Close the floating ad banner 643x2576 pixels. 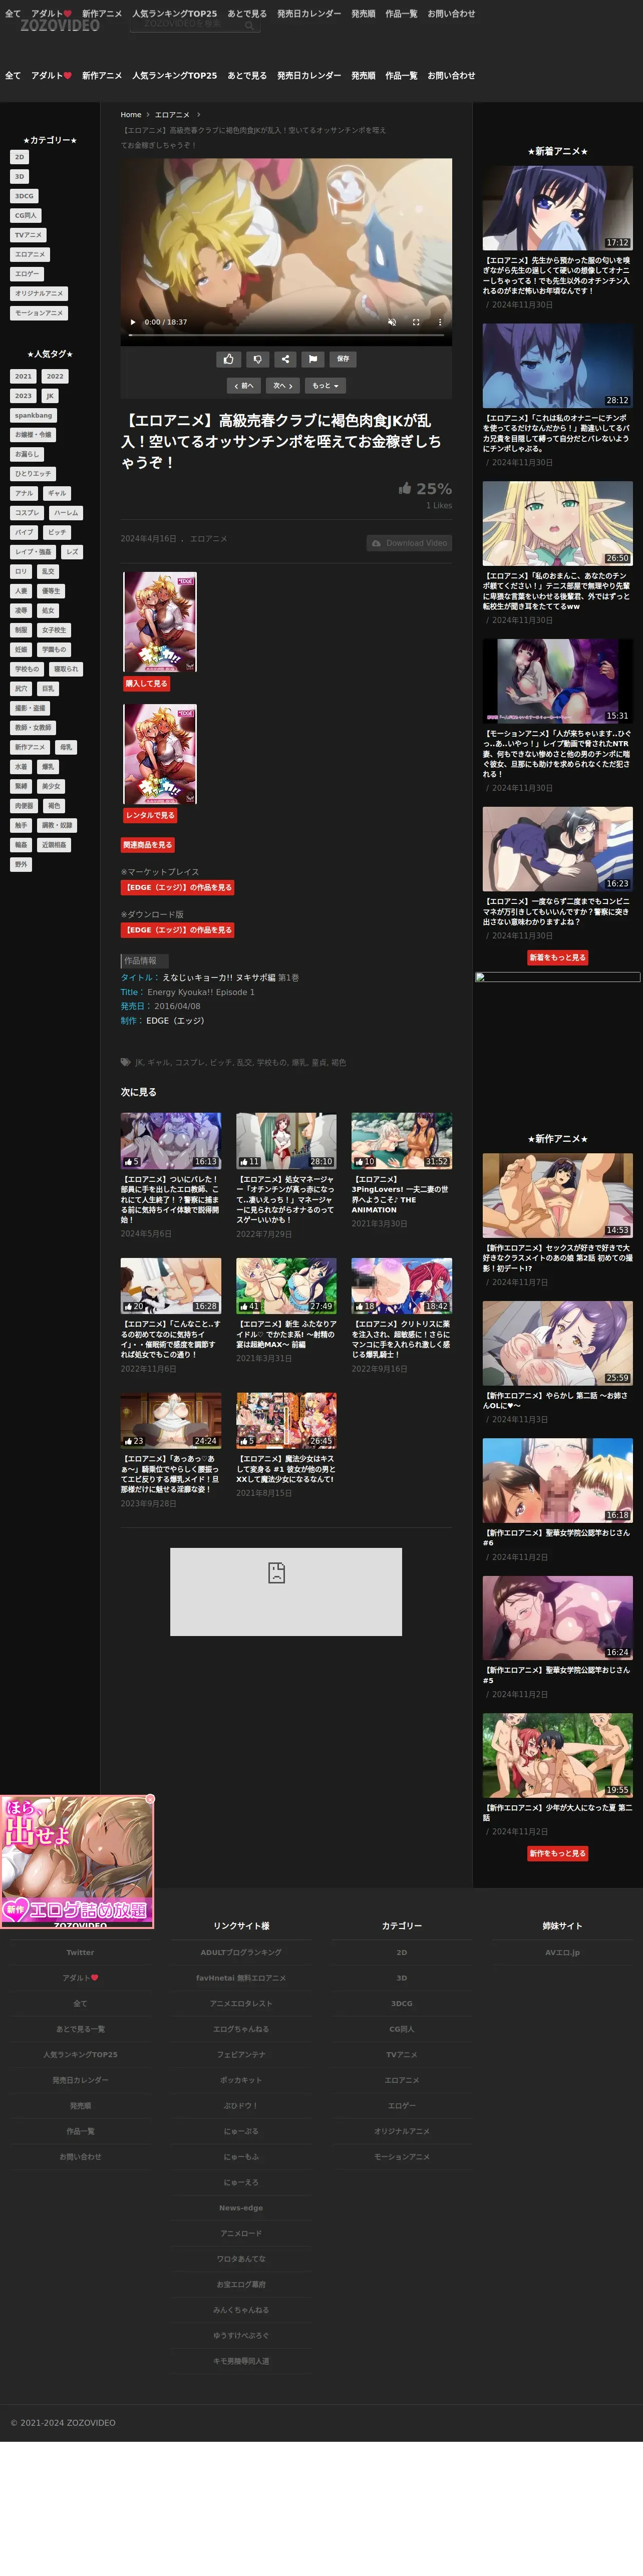150,1799
